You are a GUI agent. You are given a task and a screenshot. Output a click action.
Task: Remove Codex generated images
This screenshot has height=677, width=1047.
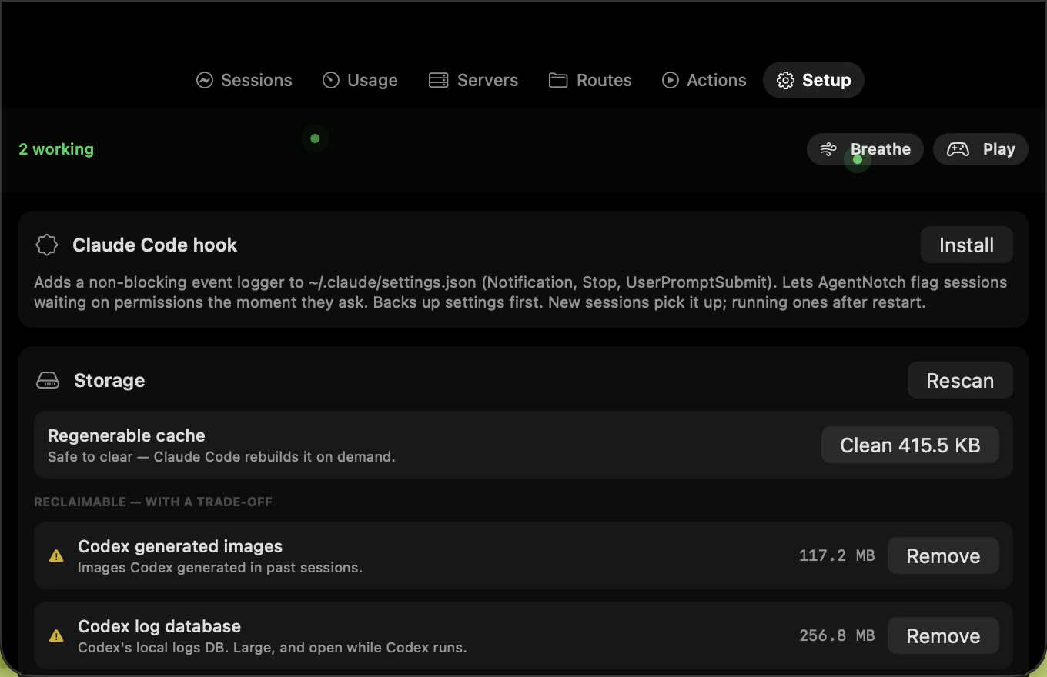[x=943, y=556]
